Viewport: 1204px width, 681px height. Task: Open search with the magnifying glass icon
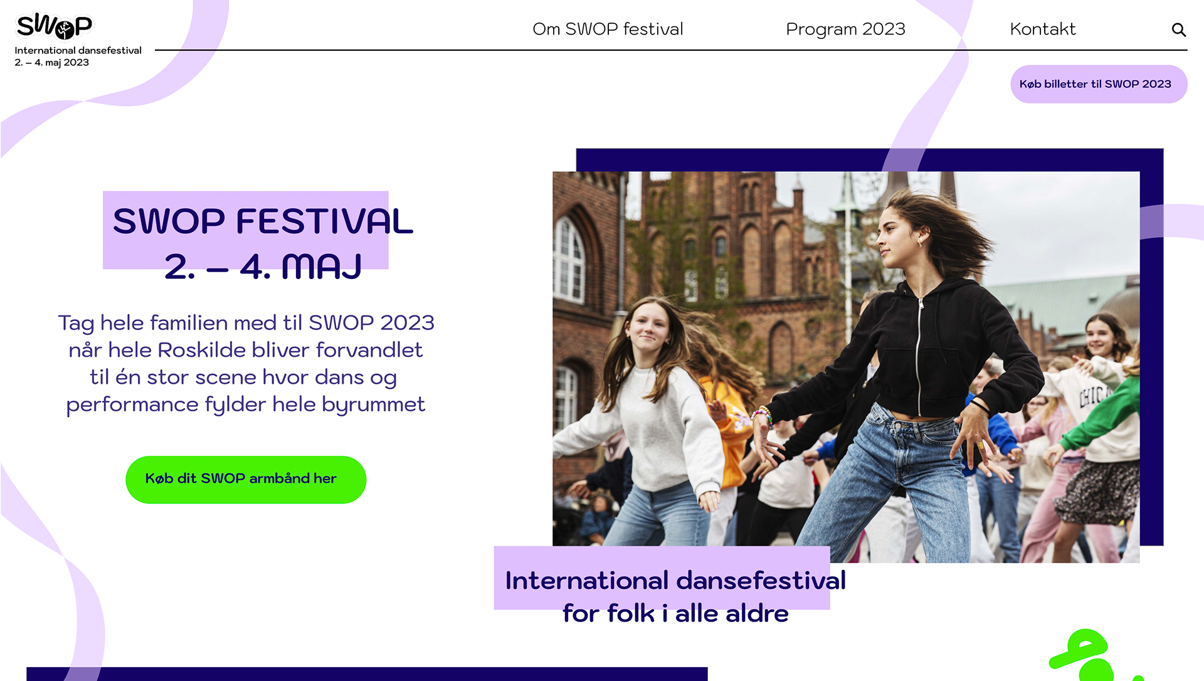1178,29
